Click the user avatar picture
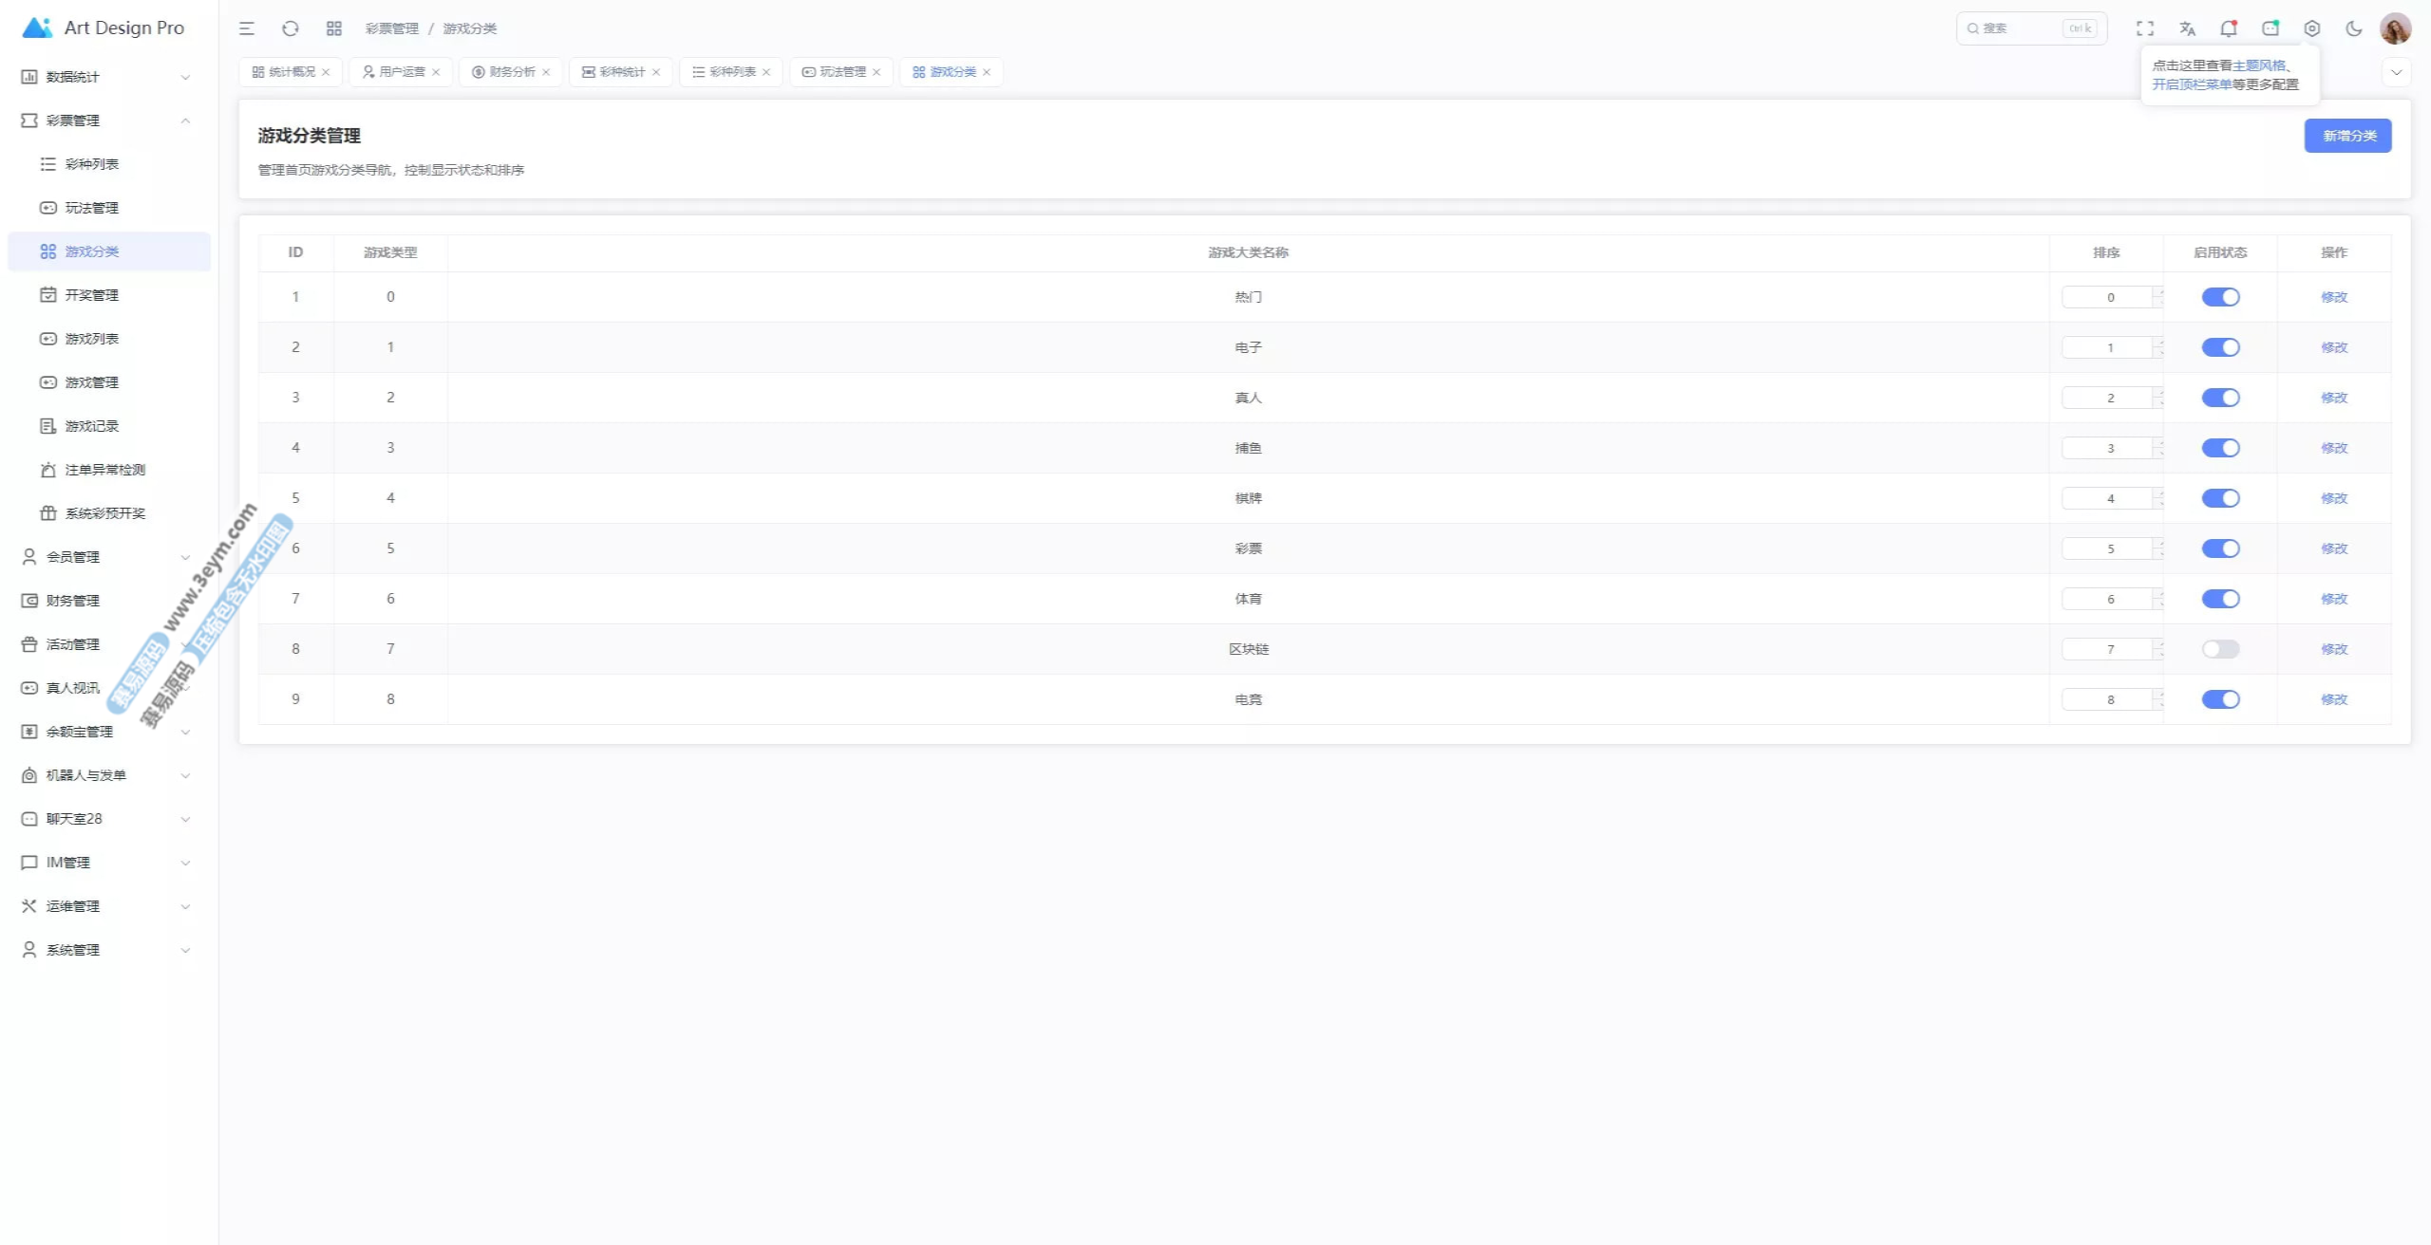This screenshot has width=2431, height=1245. [2395, 28]
